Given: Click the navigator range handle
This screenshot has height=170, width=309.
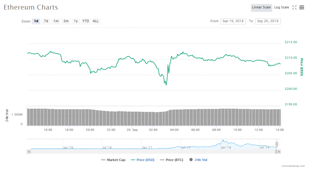Looking at the screenshot, I should point(277,144).
